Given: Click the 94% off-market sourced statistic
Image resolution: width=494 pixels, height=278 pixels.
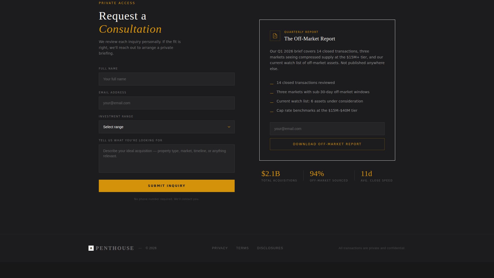Looking at the screenshot, I should (316, 174).
